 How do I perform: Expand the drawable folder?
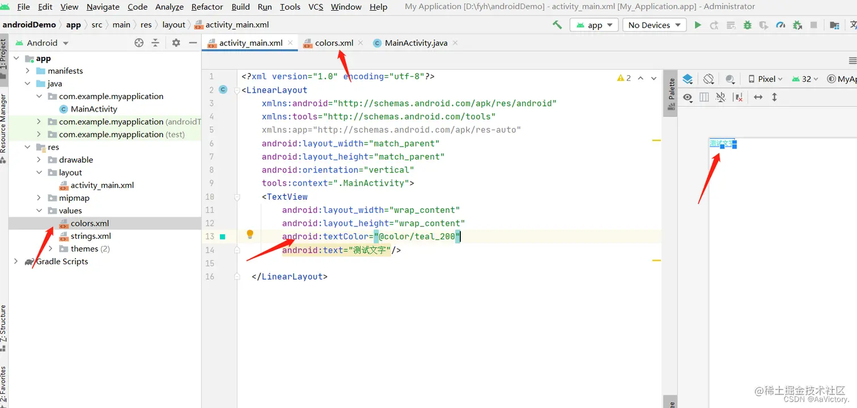[x=39, y=160]
